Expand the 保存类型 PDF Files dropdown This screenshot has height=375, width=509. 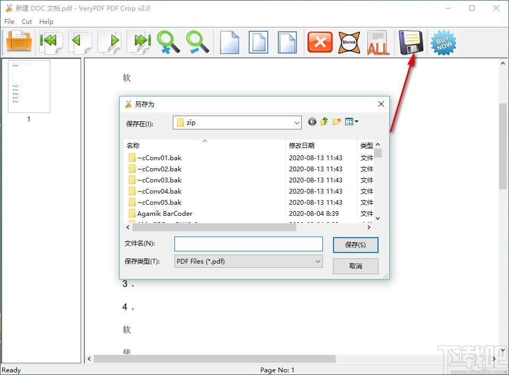[x=318, y=261]
